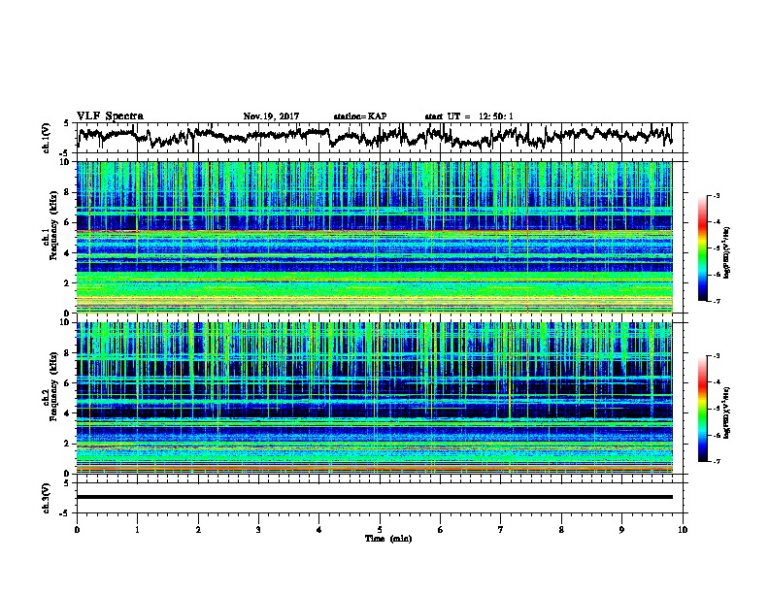The width and height of the screenshot is (769, 594).
Task: Click the "station=KAP" header label
Action: 360,116
